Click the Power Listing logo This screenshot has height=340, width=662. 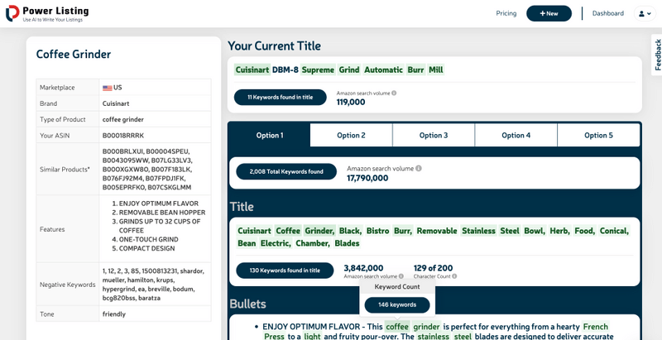(x=47, y=13)
